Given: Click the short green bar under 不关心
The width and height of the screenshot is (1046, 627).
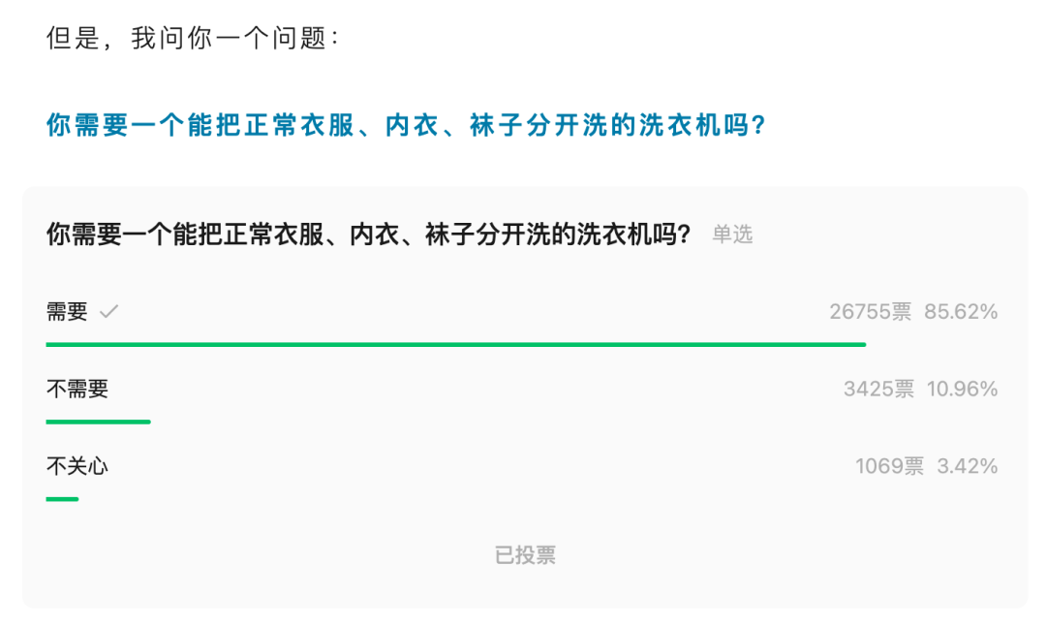Looking at the screenshot, I should point(62,499).
